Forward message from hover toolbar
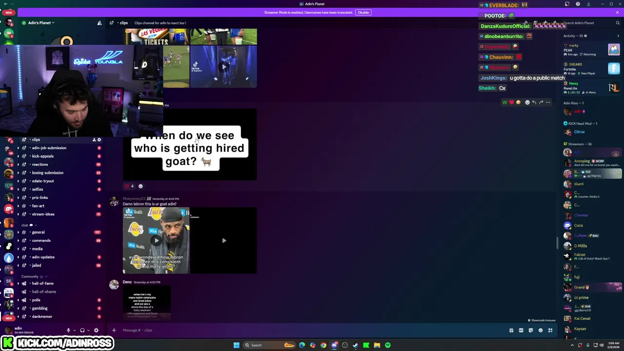Viewport: 624px width, 351px height. point(541,102)
